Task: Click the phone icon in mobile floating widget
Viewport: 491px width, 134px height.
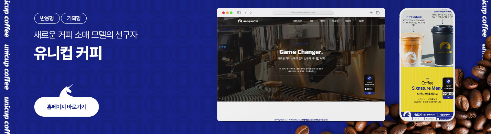Action: (448, 81)
